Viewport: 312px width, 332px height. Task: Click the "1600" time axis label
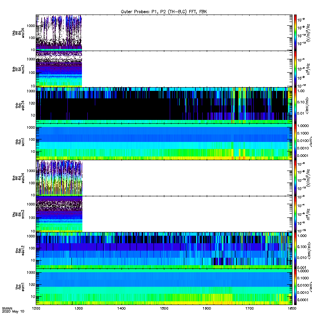coord(207,308)
